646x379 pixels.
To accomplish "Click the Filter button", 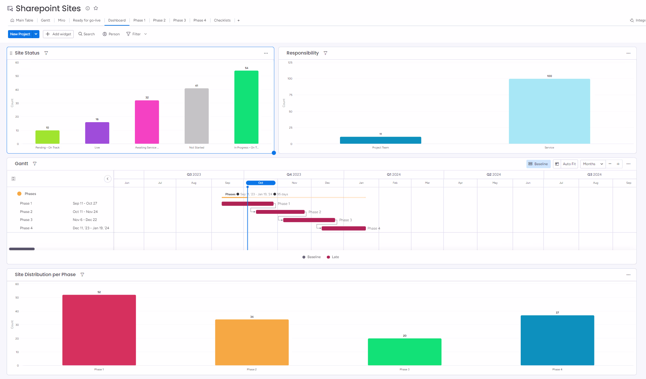I will pos(134,34).
